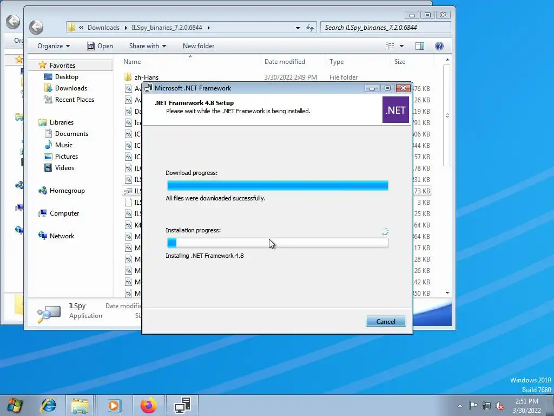Select Computer in navigation pane
This screenshot has width=554, height=416.
click(64, 213)
